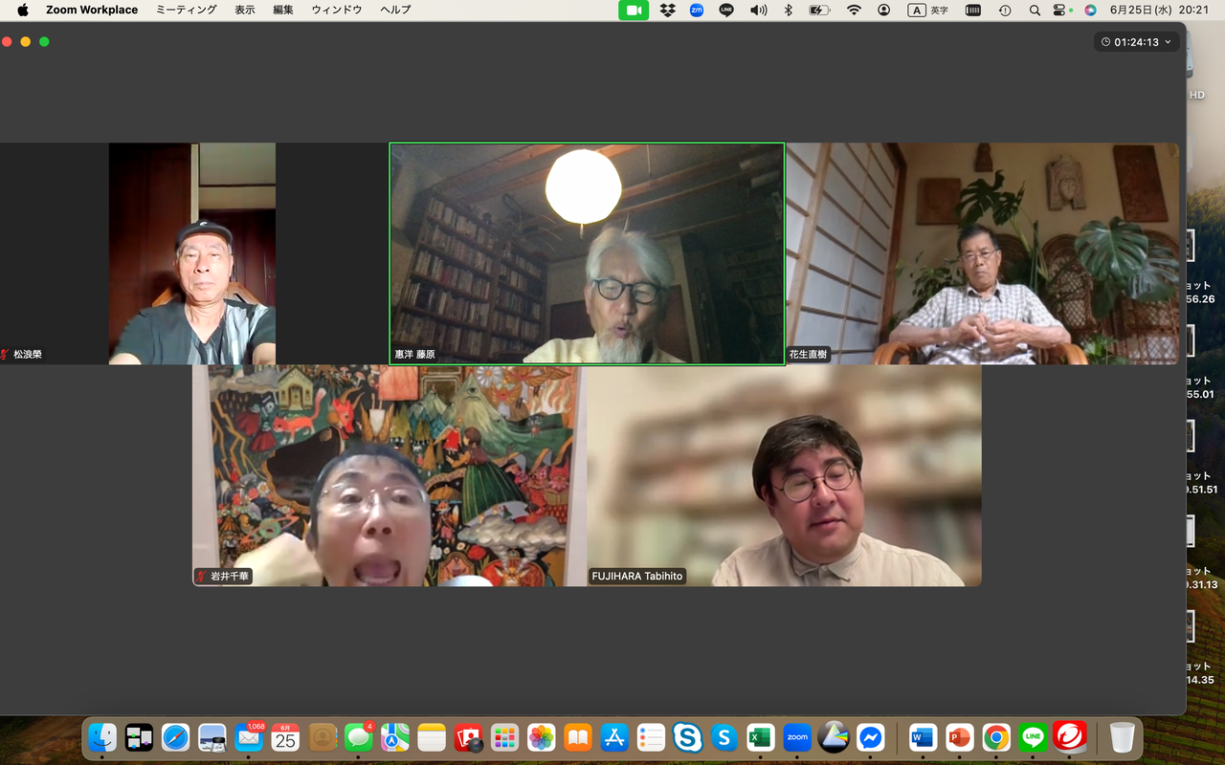
Task: Show battery status in menu bar
Action: [x=819, y=10]
